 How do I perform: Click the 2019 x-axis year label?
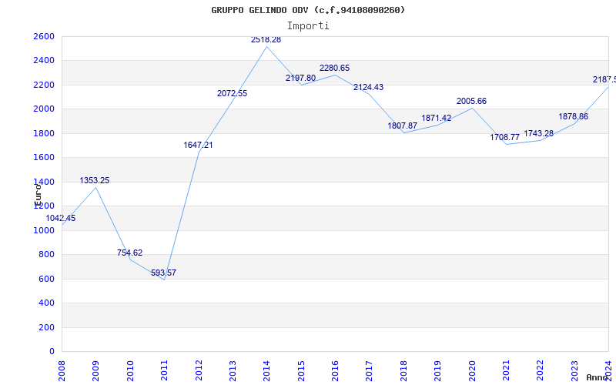(x=437, y=370)
